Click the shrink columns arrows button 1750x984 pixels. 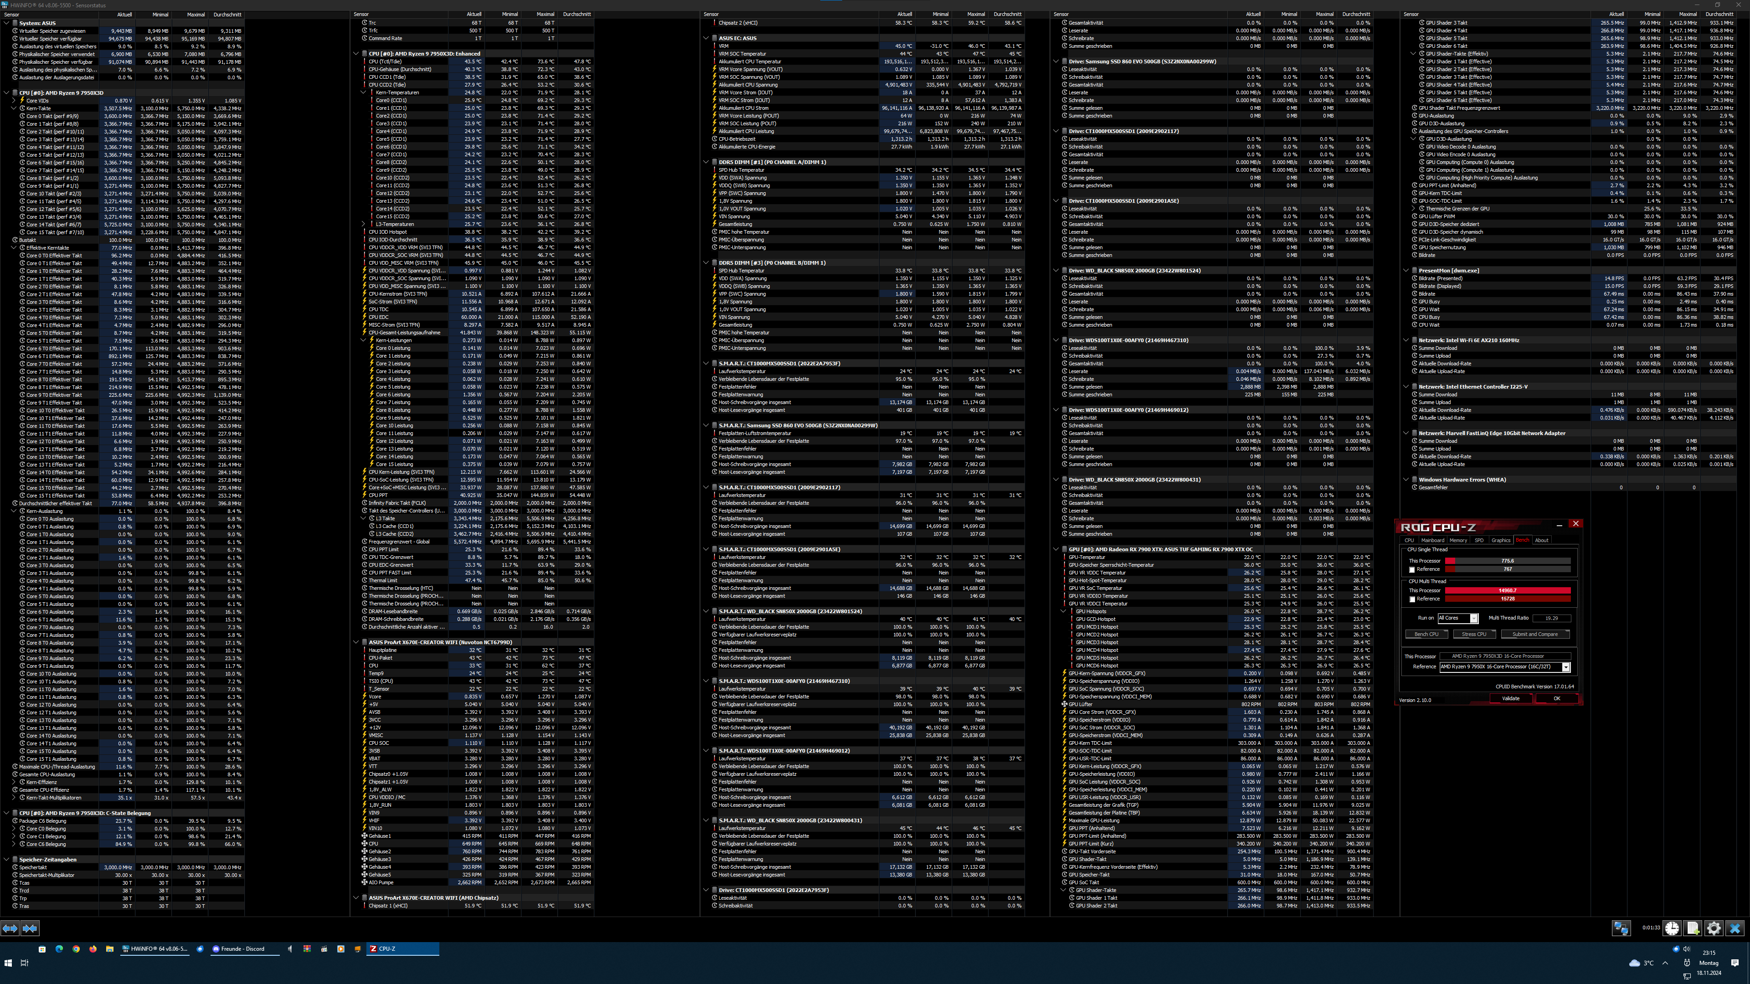coord(31,928)
